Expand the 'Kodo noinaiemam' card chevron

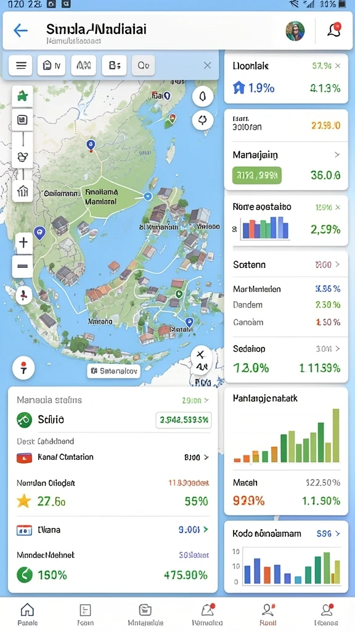[337, 533]
